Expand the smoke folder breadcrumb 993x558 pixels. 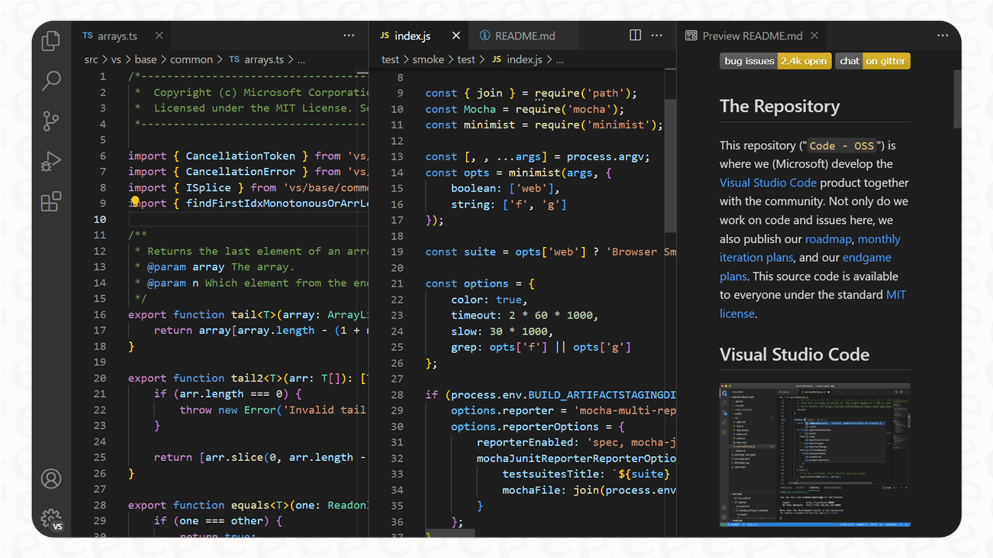click(428, 59)
